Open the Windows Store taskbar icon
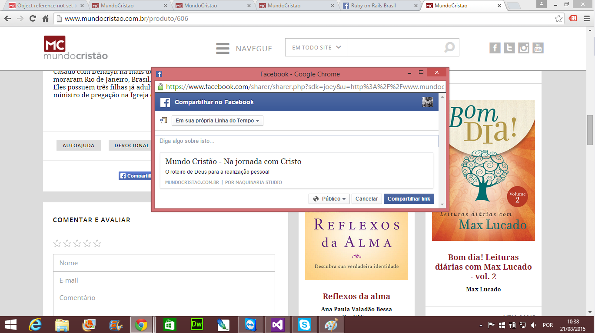The width and height of the screenshot is (595, 333). coord(170,325)
